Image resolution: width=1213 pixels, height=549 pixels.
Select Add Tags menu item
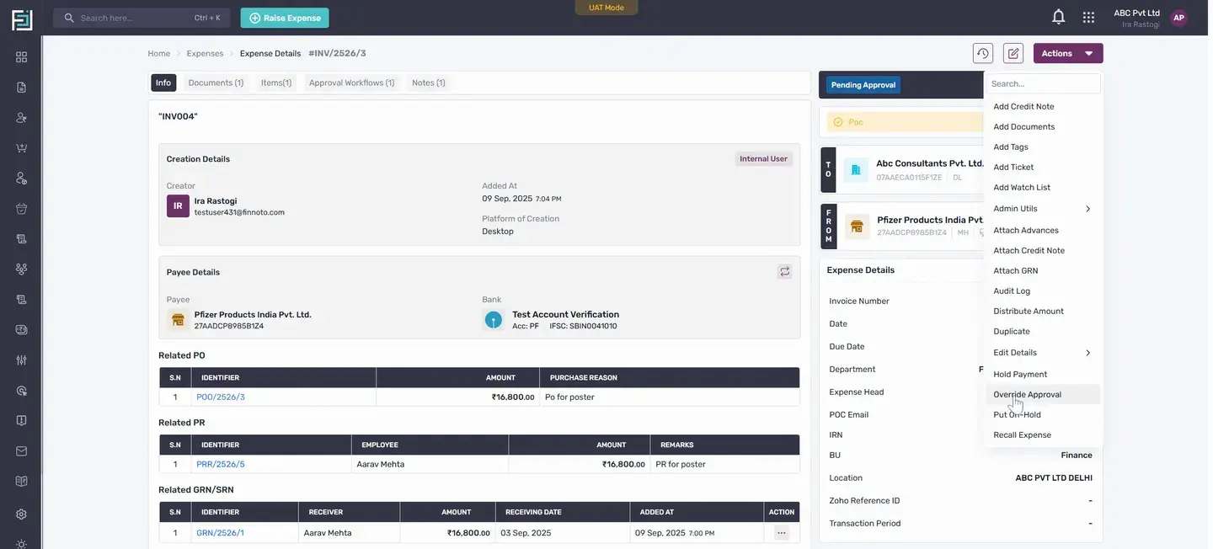click(1043, 147)
